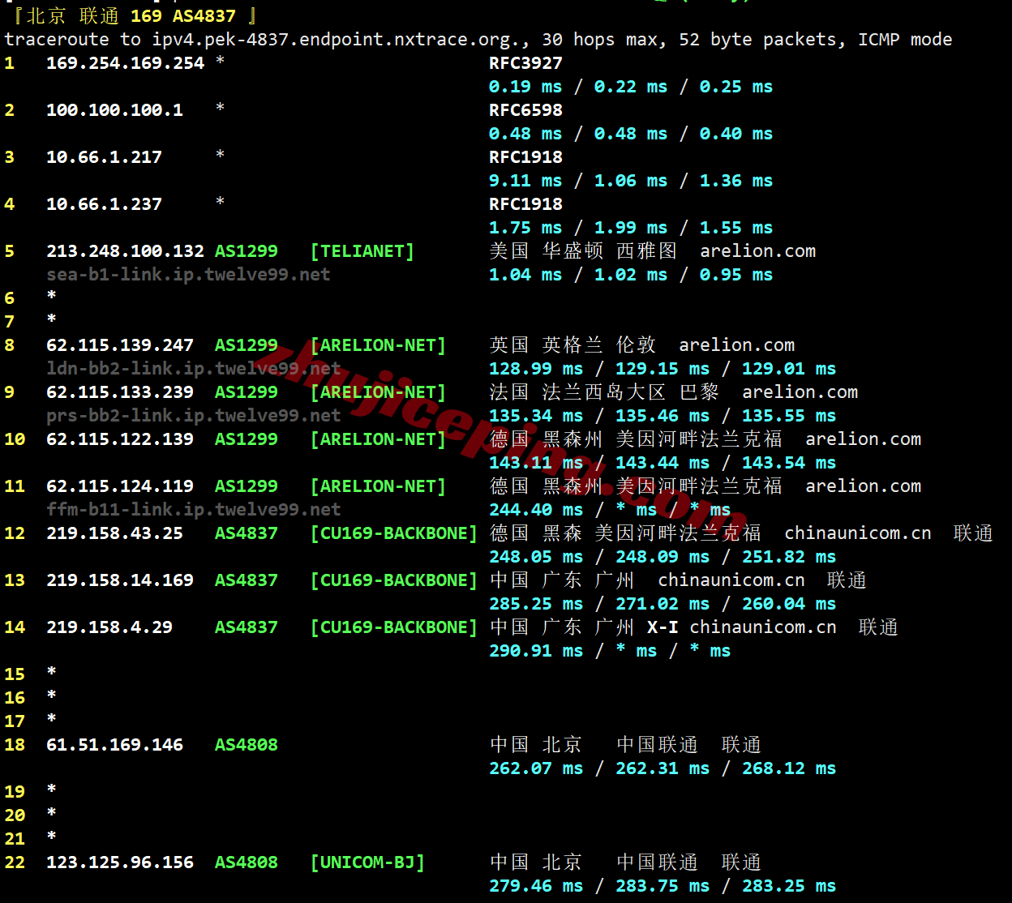Screen dimensions: 1012x903
Task: Click hostname ldn-bb2-link.ip.twelve99.net
Action: [194, 369]
